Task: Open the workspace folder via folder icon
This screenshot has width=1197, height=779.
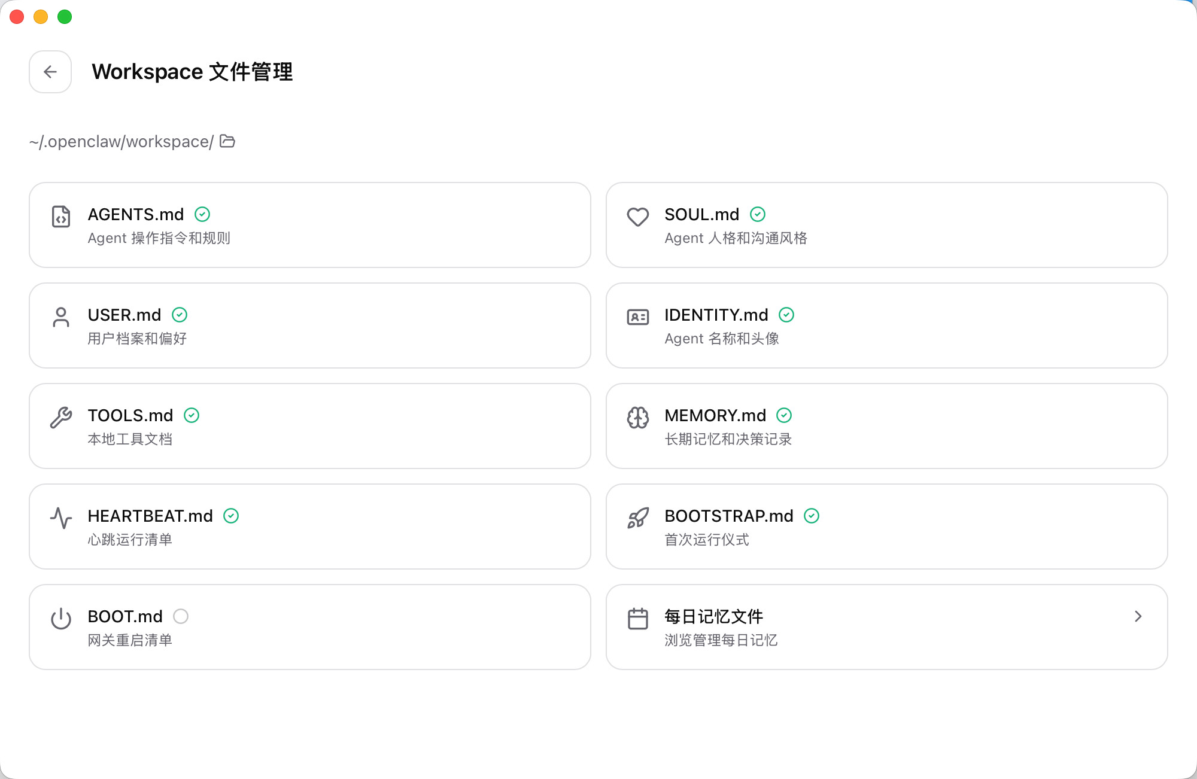Action: (227, 141)
